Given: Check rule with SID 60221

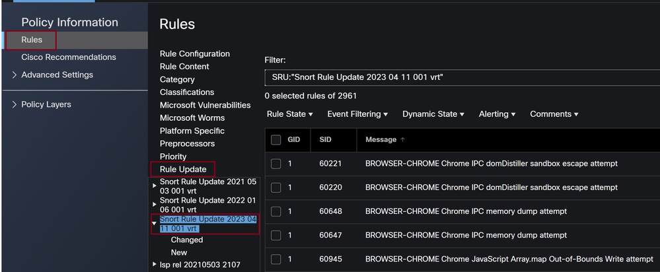Looking at the screenshot, I should click(x=276, y=164).
